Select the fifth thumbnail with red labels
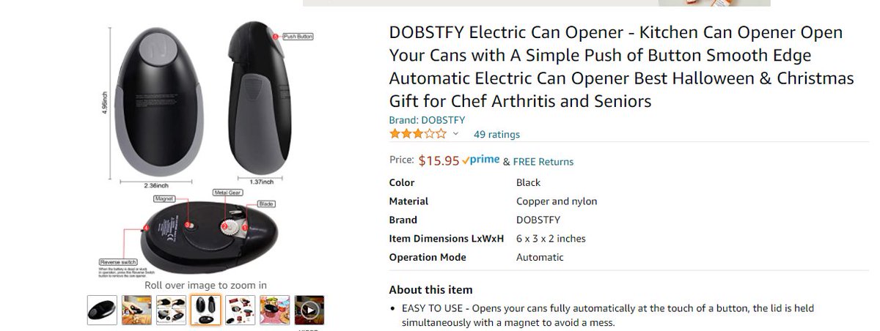The image size is (880, 331). (x=240, y=310)
